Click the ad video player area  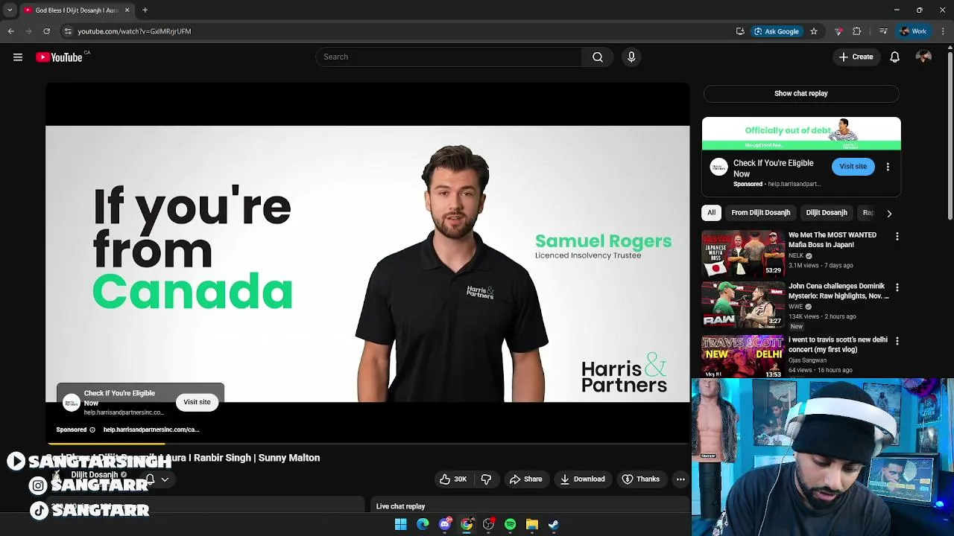367,264
